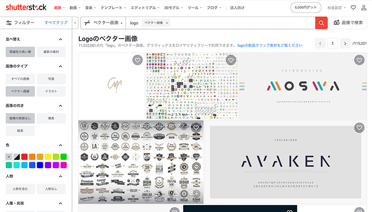Select すべての画像 image type
The width and height of the screenshot is (372, 212).
point(20,79)
